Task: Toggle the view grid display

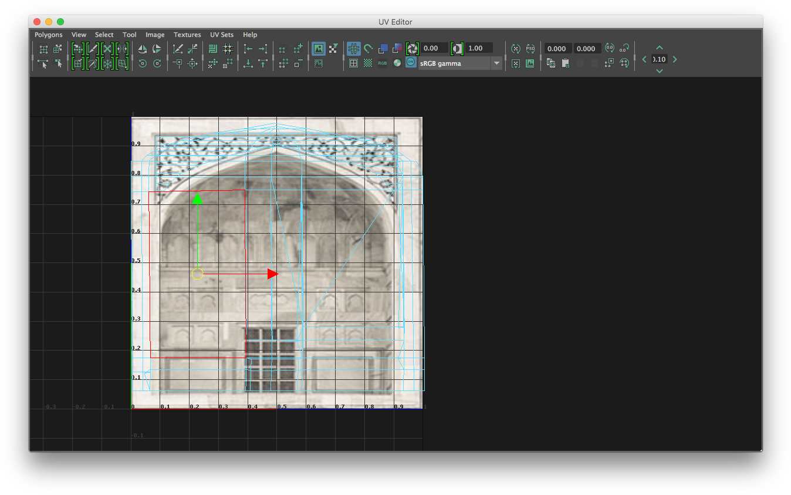Action: [353, 48]
